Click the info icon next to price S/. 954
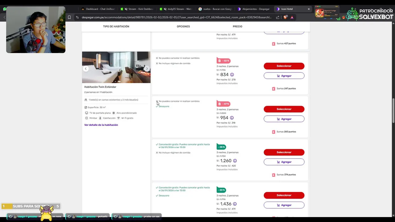The height and width of the screenshot is (222, 395). coord(232,118)
